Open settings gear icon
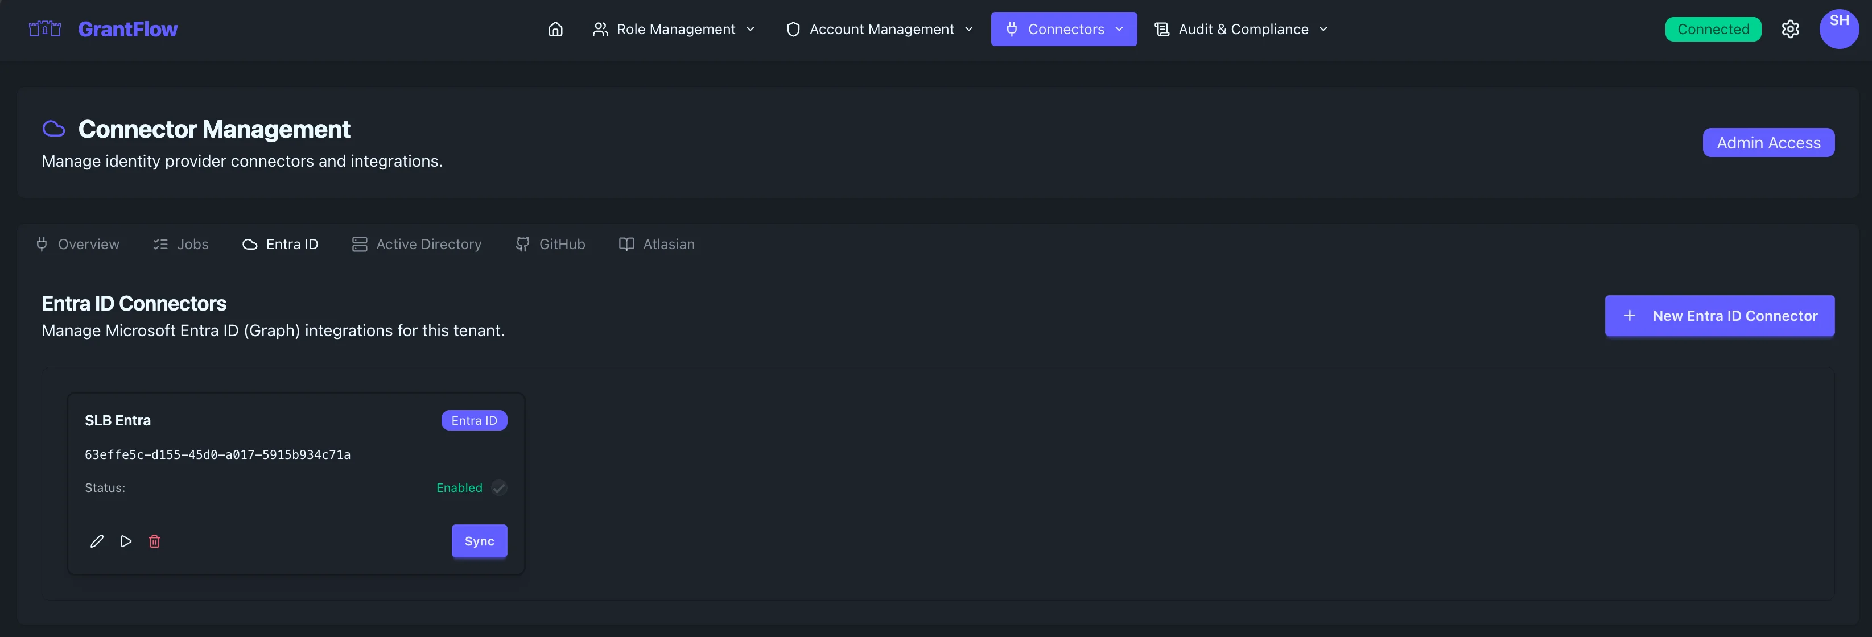This screenshot has height=637, width=1872. pos(1790,29)
